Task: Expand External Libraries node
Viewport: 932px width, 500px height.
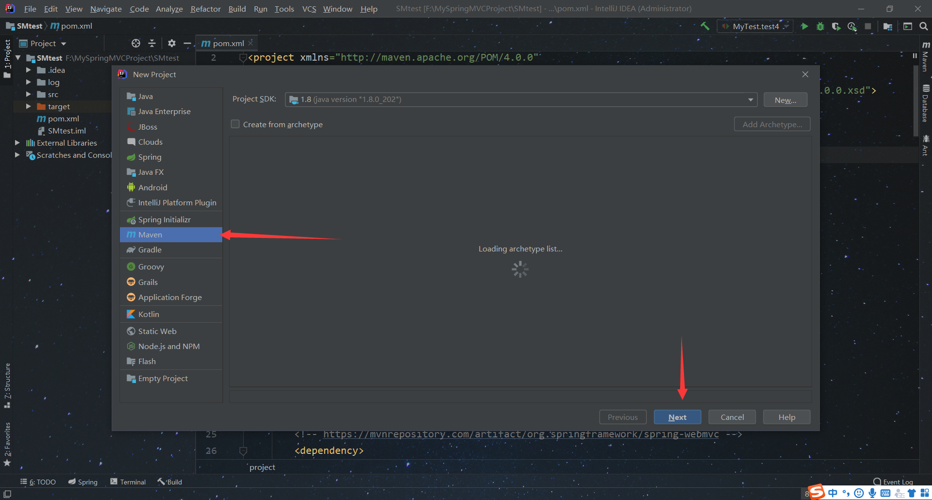Action: pos(17,143)
